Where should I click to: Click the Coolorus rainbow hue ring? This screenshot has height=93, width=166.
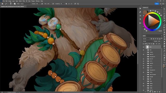click(x=152, y=13)
